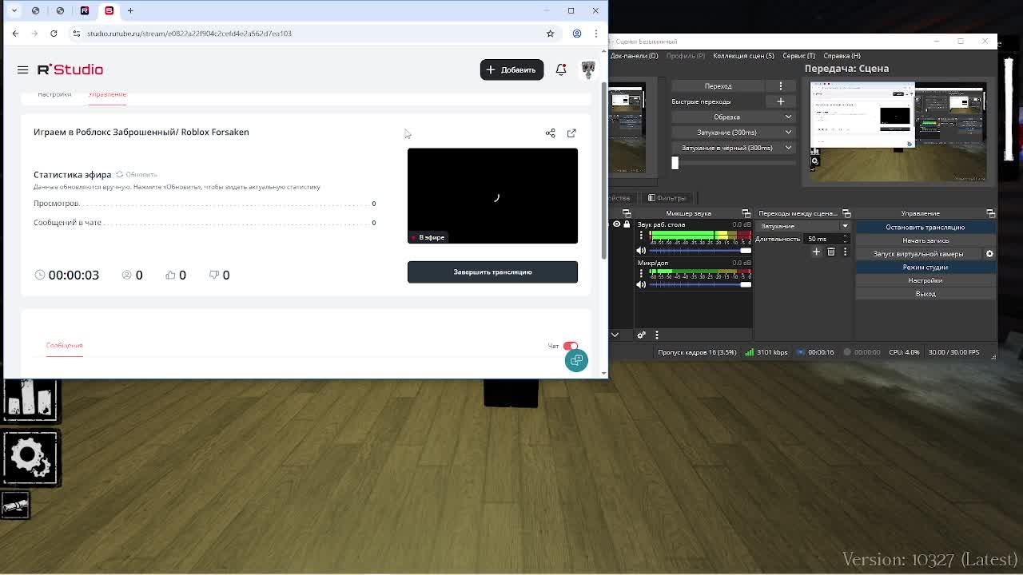
Task: Click the site information icon in address bar
Action: click(77, 34)
